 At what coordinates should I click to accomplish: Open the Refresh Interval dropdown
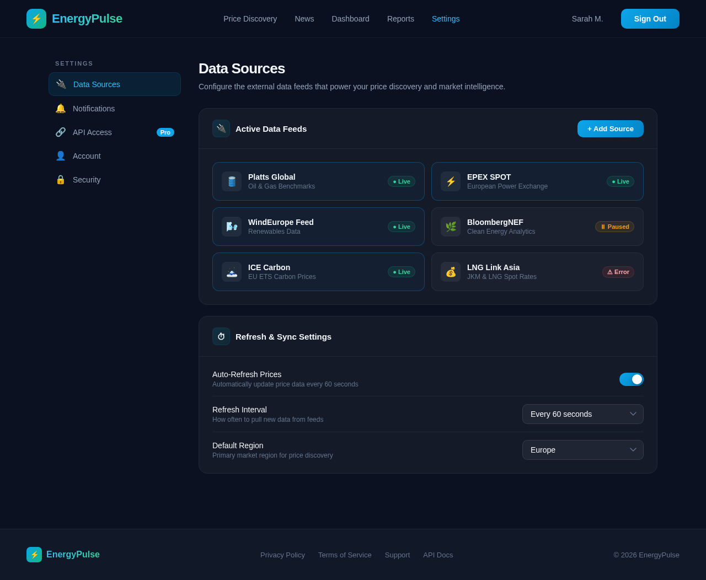pyautogui.click(x=582, y=414)
